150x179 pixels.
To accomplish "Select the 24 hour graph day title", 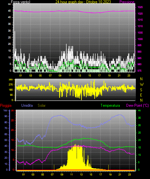I will (x=83, y=2).
